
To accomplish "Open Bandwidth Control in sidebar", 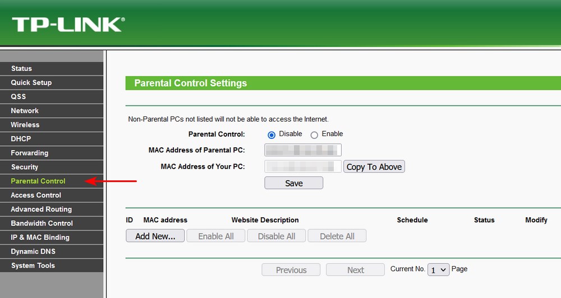I will [52, 223].
